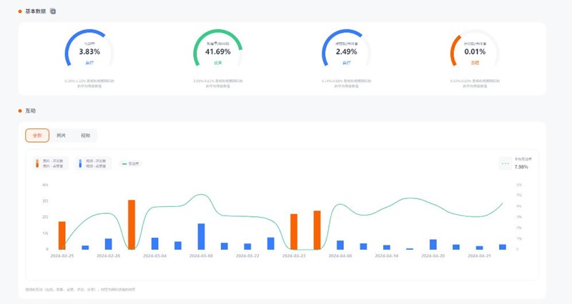Toggle the green 互动率 line legend
Viewport: 572px width, 304px height.
[x=129, y=163]
